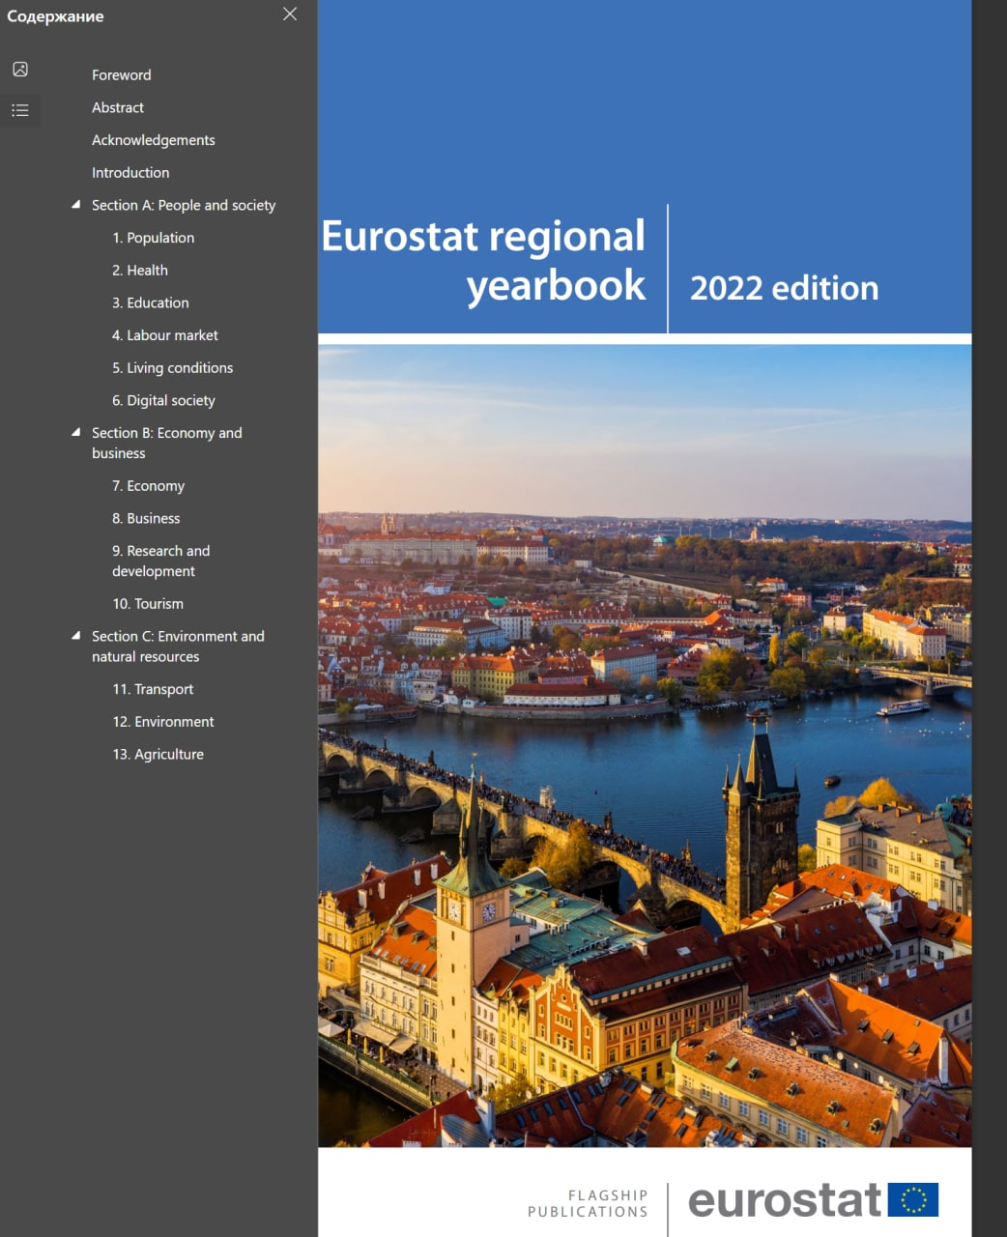The width and height of the screenshot is (1007, 1237).
Task: Click the Содержание panel heading
Action: 55,16
